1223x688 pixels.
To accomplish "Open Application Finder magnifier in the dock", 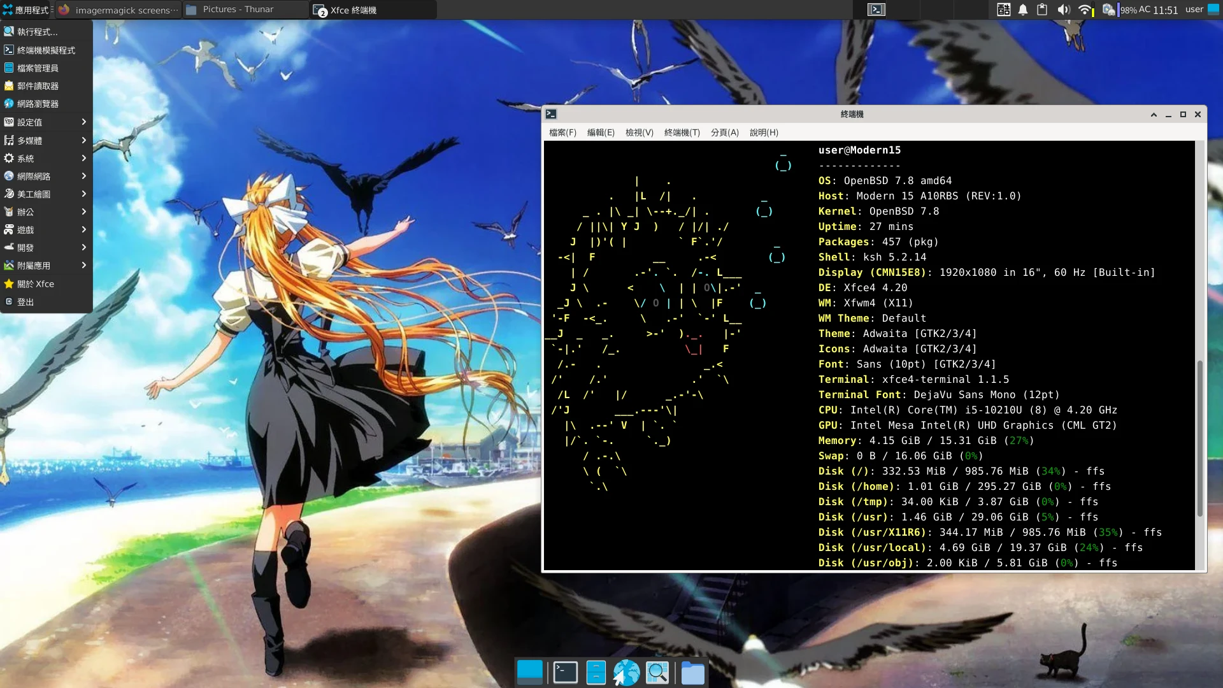I will pyautogui.click(x=657, y=672).
